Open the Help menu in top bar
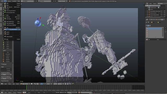Screen dimensions: 167x94 click(19, 1)
